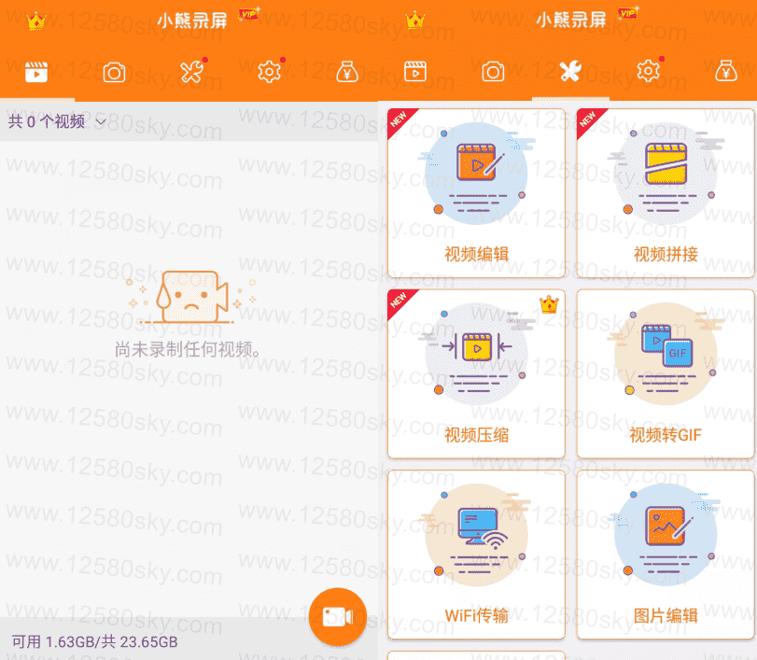Tap the 图片编辑 label text
Screen dimensions: 757x660
[666, 615]
